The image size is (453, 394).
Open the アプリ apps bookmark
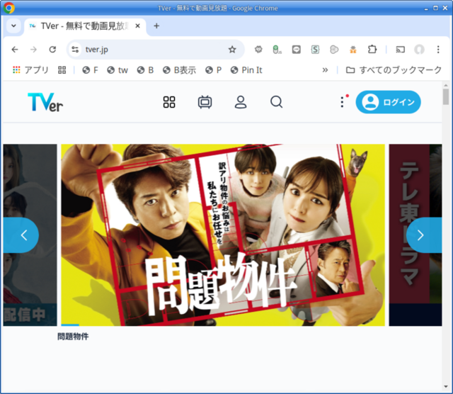[x=30, y=70]
